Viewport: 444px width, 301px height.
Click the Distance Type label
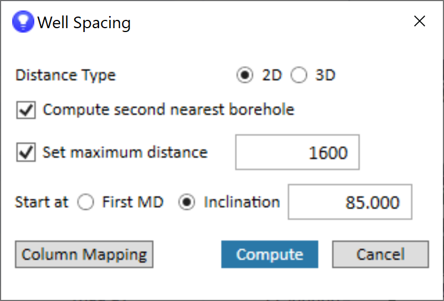(65, 75)
